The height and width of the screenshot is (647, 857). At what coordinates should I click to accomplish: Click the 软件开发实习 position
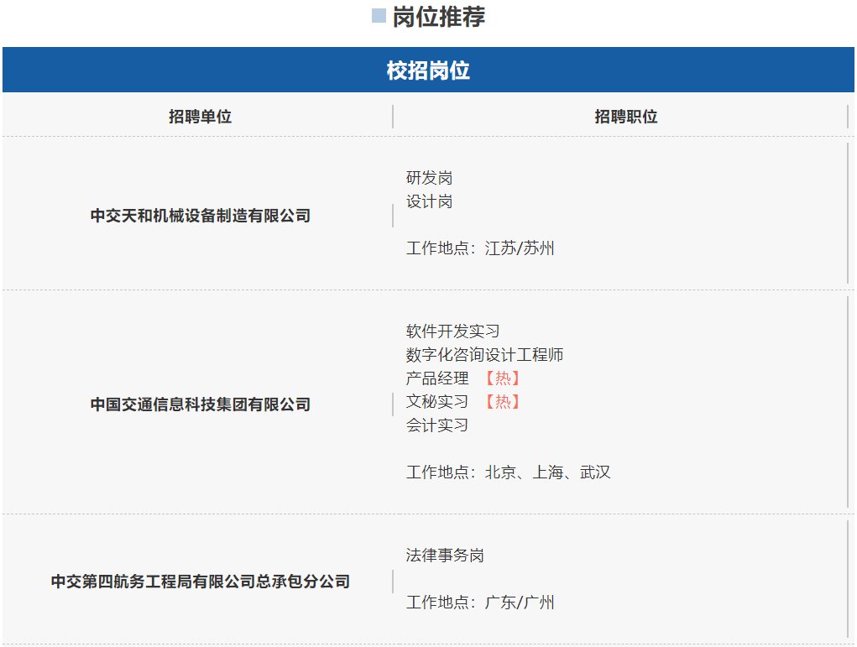(x=452, y=331)
